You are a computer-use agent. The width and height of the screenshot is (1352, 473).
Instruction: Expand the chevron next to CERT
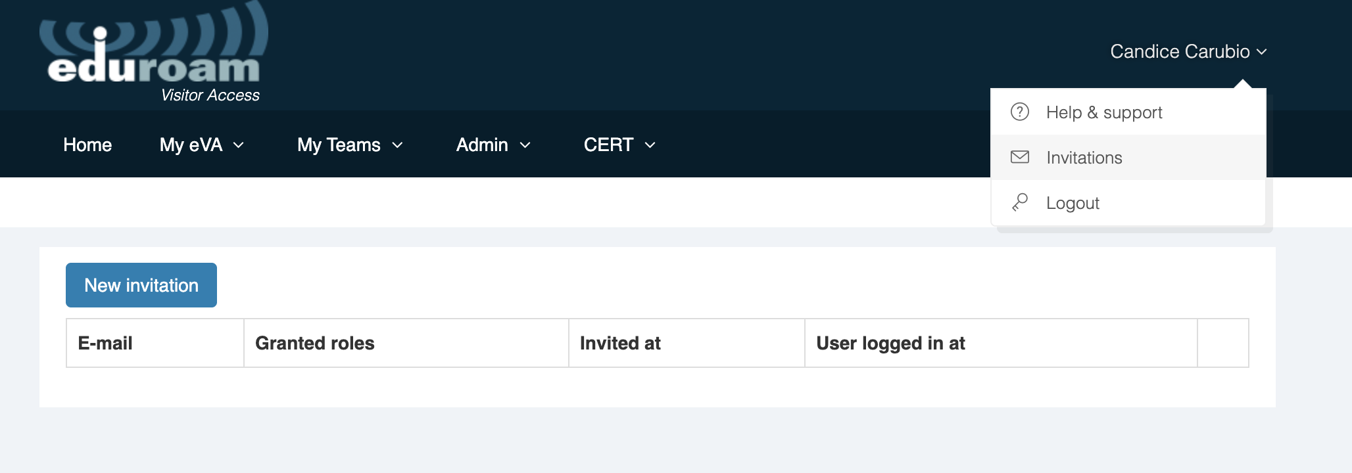coord(650,145)
